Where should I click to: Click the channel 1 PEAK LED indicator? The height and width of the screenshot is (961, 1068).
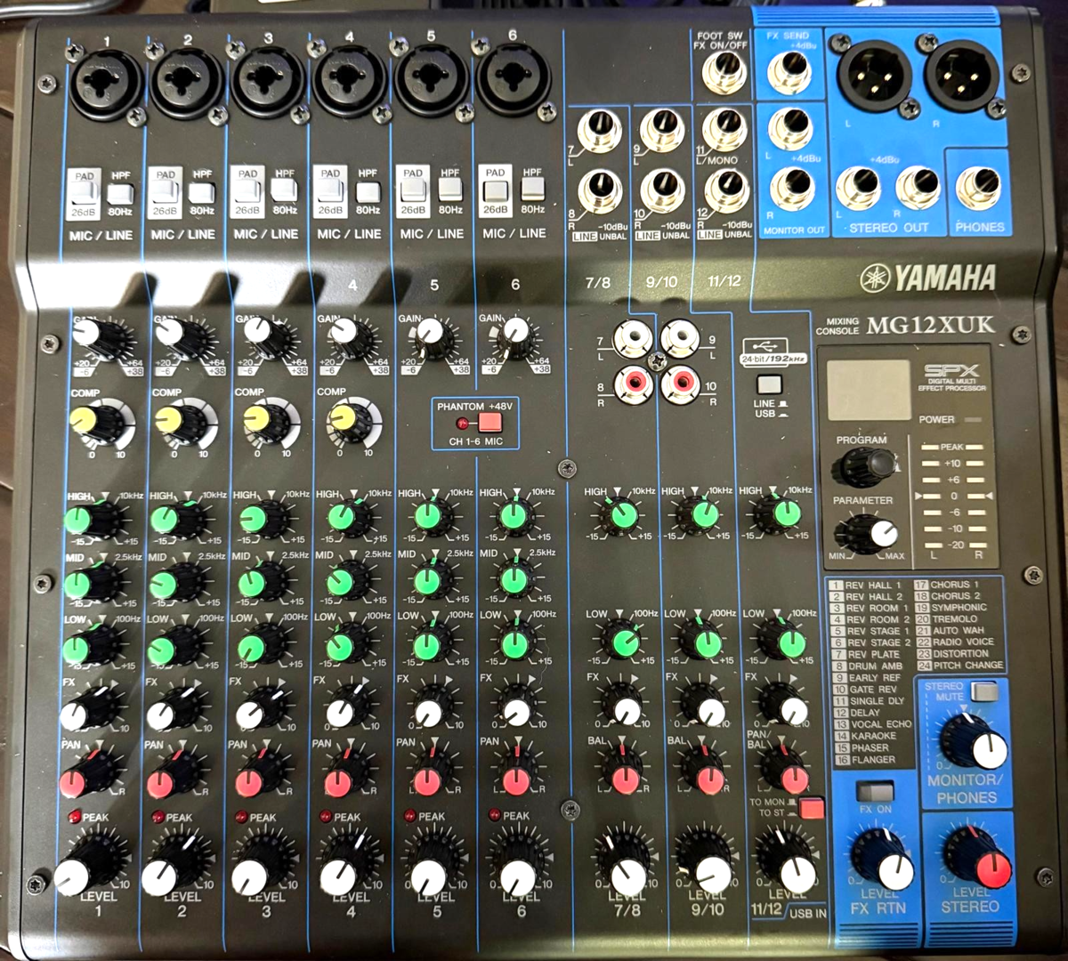pos(75,817)
